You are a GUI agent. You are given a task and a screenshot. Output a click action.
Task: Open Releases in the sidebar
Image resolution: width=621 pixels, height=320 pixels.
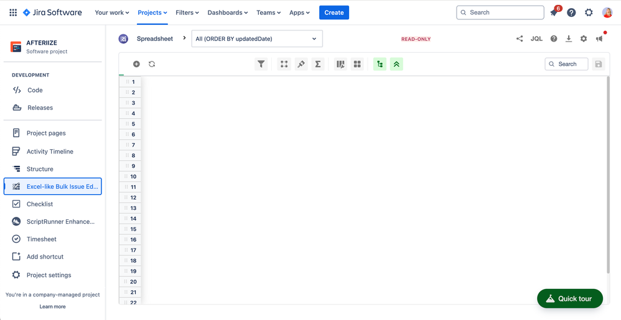53,107
